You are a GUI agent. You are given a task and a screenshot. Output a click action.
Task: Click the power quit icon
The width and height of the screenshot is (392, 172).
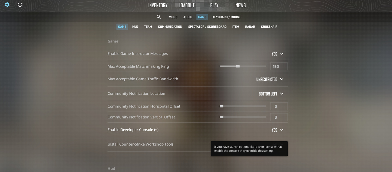click(20, 5)
